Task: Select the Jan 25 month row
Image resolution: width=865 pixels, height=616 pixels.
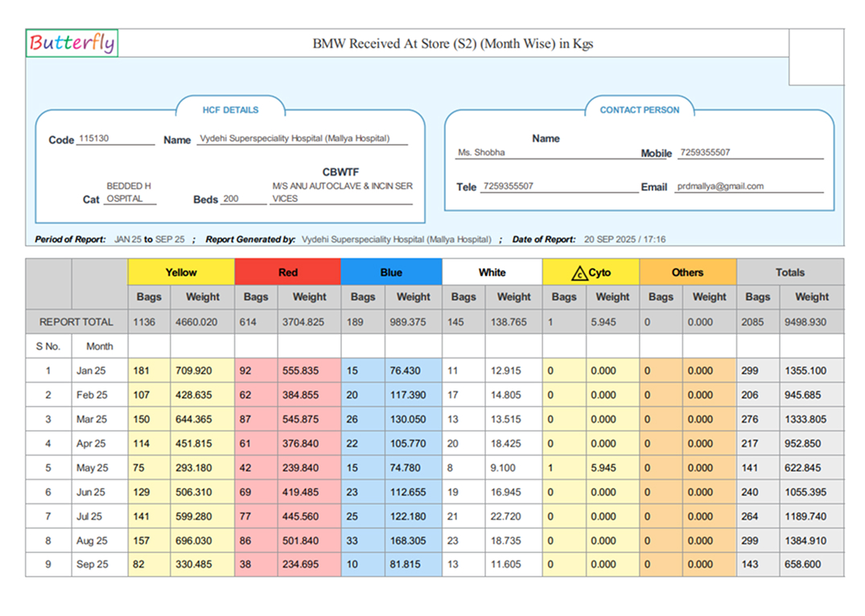Action: click(93, 370)
